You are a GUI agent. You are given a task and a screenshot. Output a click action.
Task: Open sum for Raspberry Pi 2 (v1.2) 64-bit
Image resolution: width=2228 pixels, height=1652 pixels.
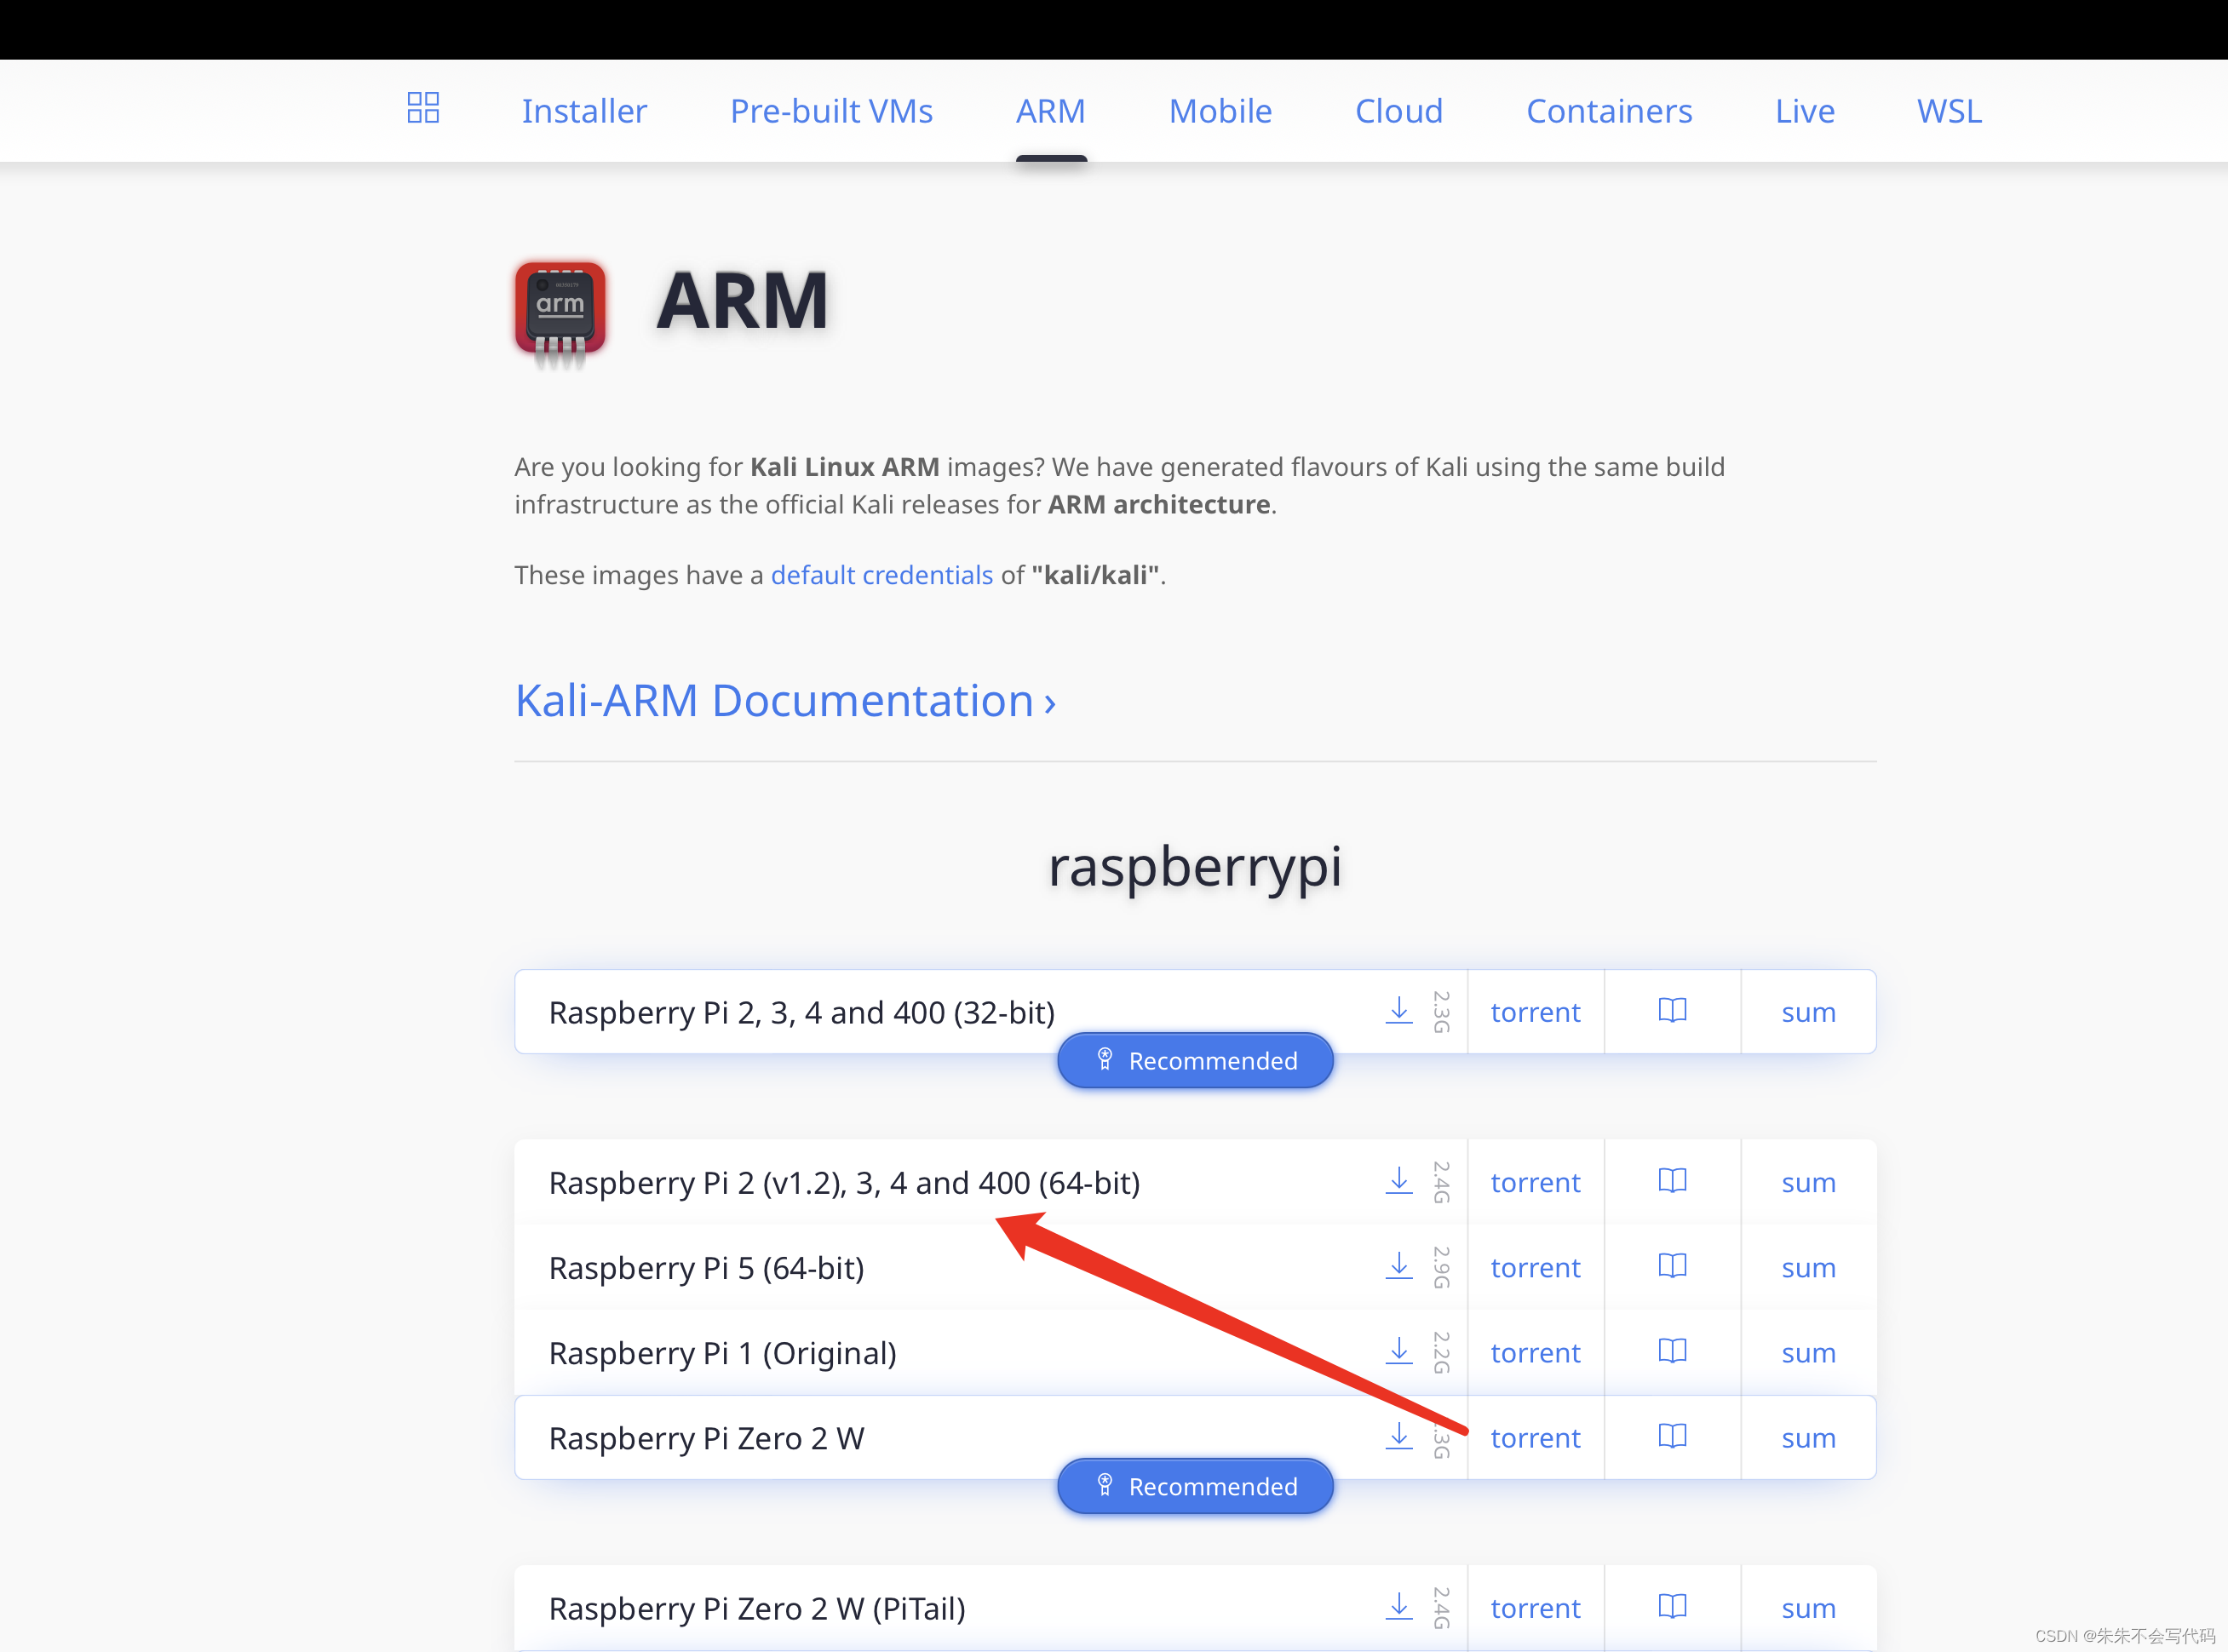click(x=1808, y=1182)
